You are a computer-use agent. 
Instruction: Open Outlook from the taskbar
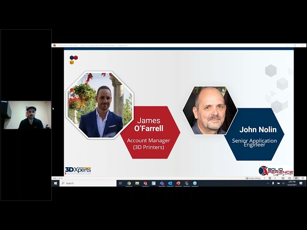click(170, 183)
